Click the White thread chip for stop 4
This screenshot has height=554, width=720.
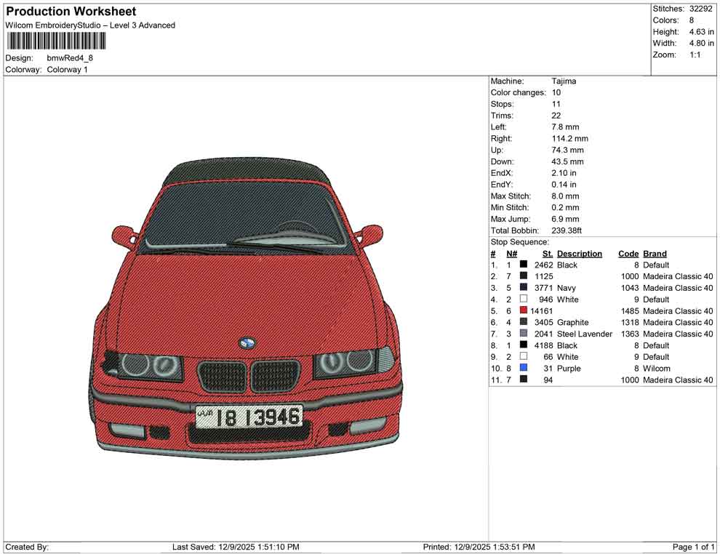[523, 299]
